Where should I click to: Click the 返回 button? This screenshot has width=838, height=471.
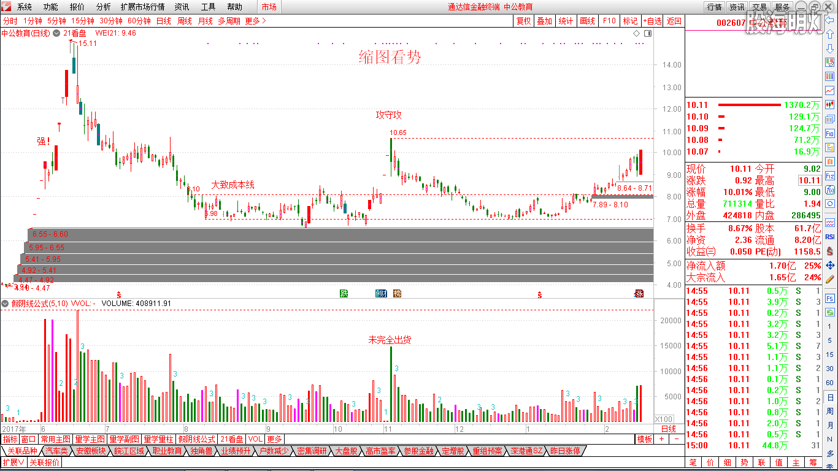click(x=674, y=21)
